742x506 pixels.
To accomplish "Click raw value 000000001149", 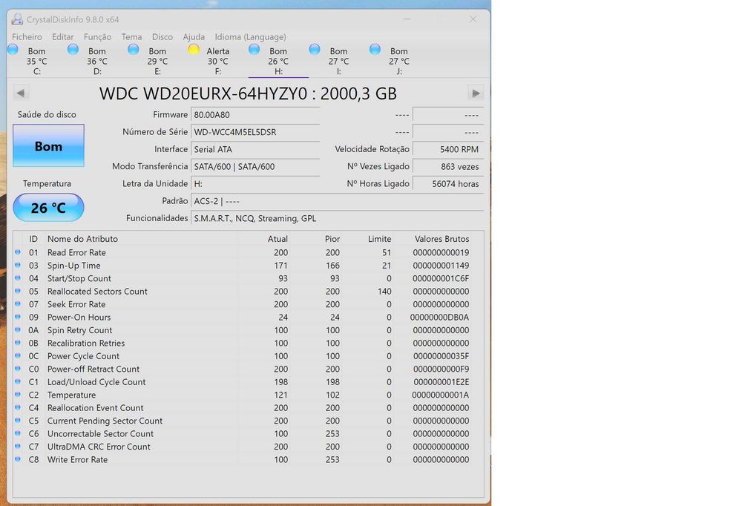I will pyautogui.click(x=441, y=265).
